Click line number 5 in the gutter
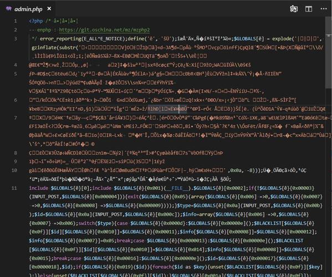Image resolution: width=332 pixels, height=277 pixels. click(x=16, y=74)
